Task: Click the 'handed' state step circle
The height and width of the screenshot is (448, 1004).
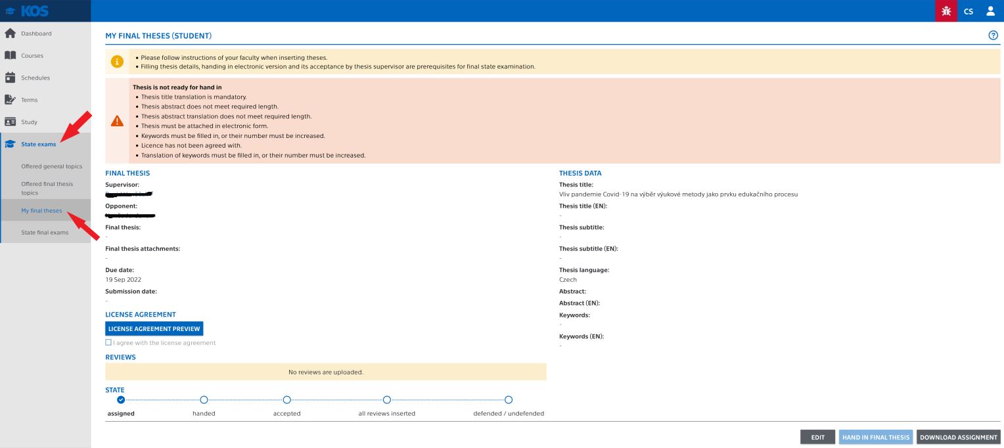Action: [204, 399]
